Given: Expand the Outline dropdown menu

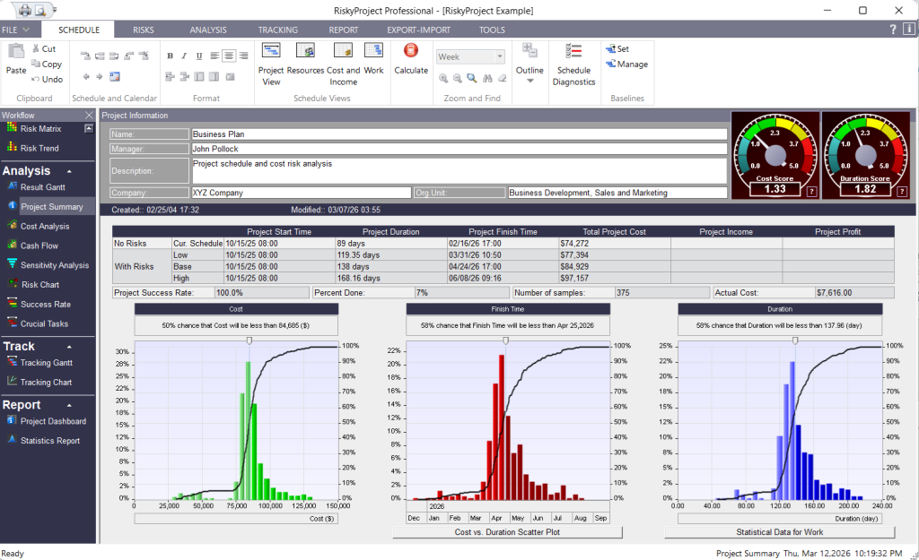Looking at the screenshot, I should pos(530,81).
